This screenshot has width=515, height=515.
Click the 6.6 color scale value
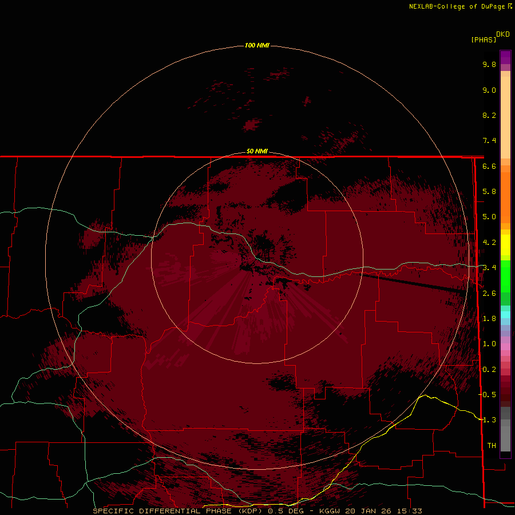click(x=489, y=167)
